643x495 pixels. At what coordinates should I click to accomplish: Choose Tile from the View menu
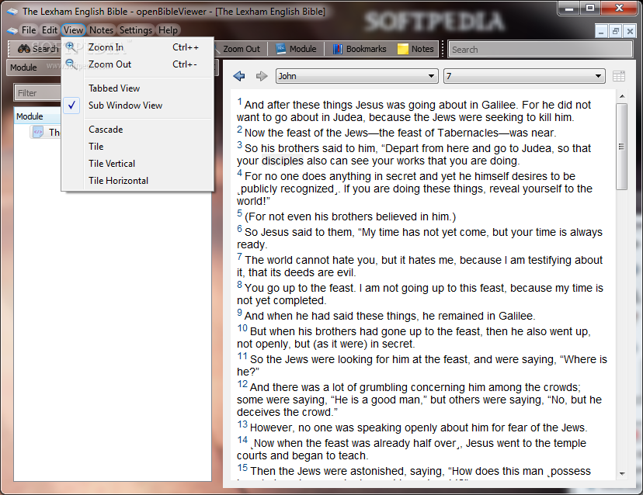pyautogui.click(x=137, y=147)
